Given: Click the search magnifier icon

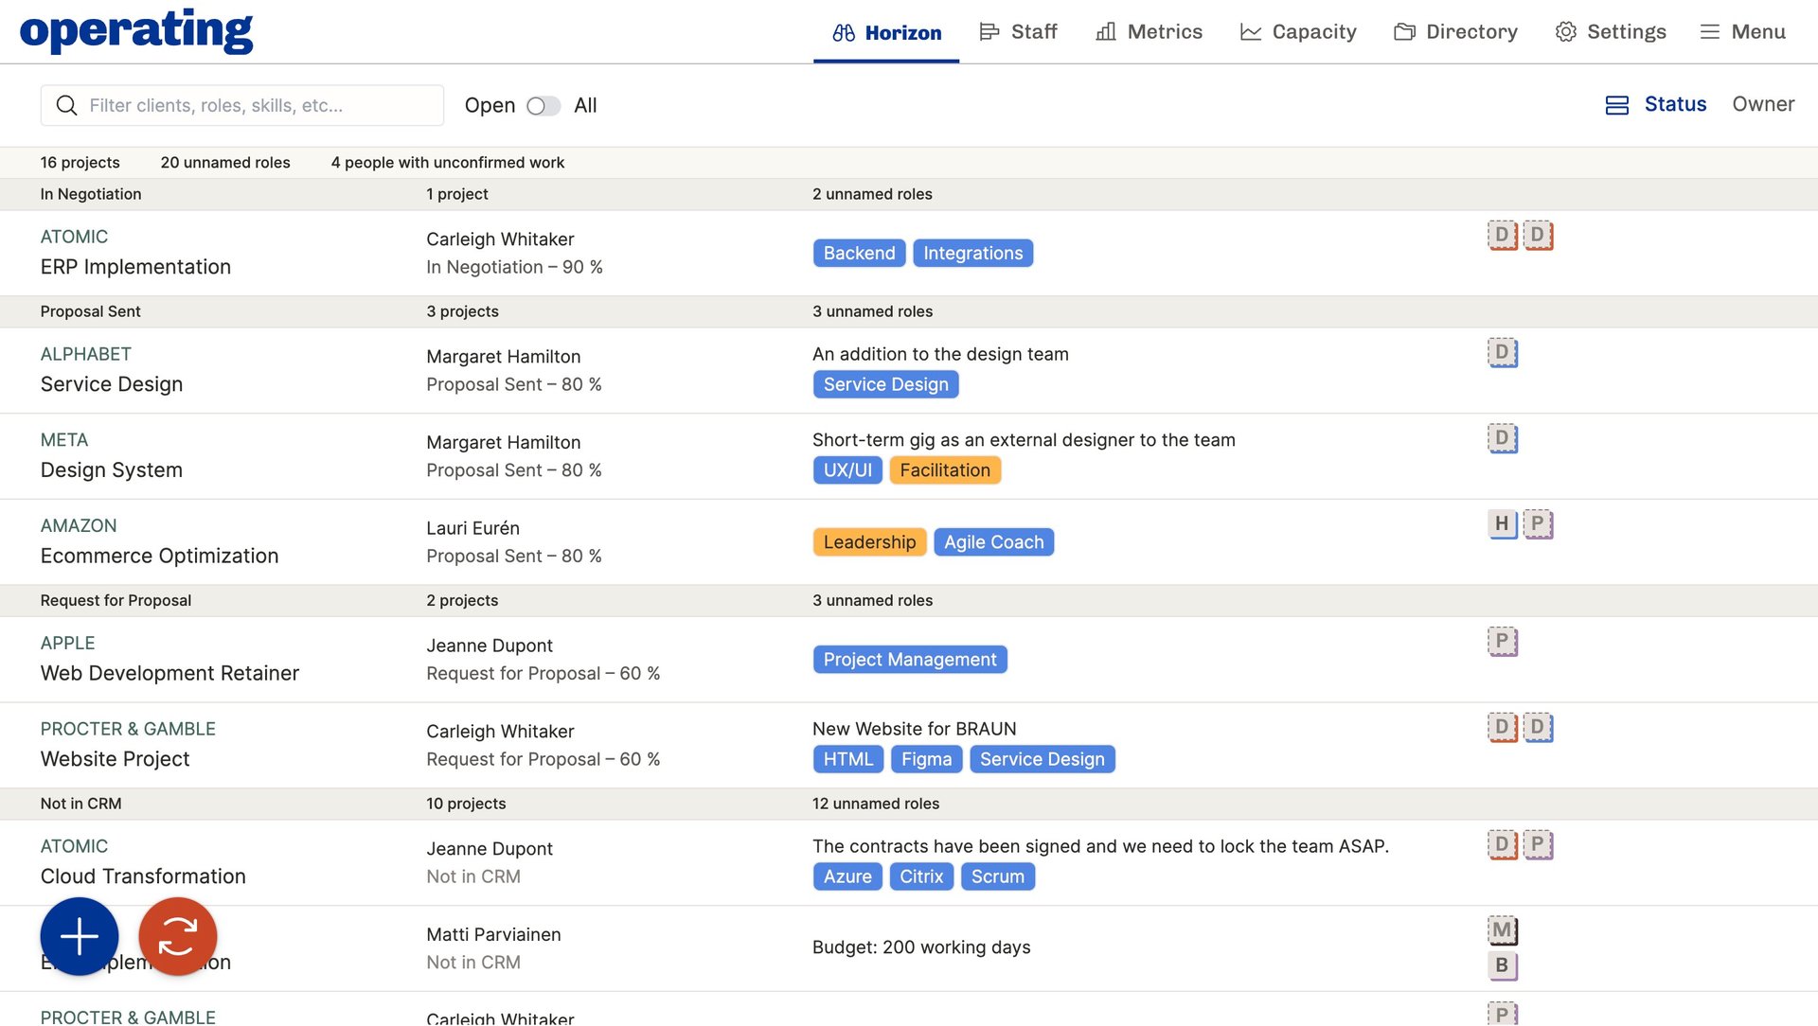Looking at the screenshot, I should (x=66, y=105).
